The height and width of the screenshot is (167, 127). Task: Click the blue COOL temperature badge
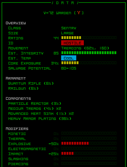pyautogui.click(x=69, y=58)
